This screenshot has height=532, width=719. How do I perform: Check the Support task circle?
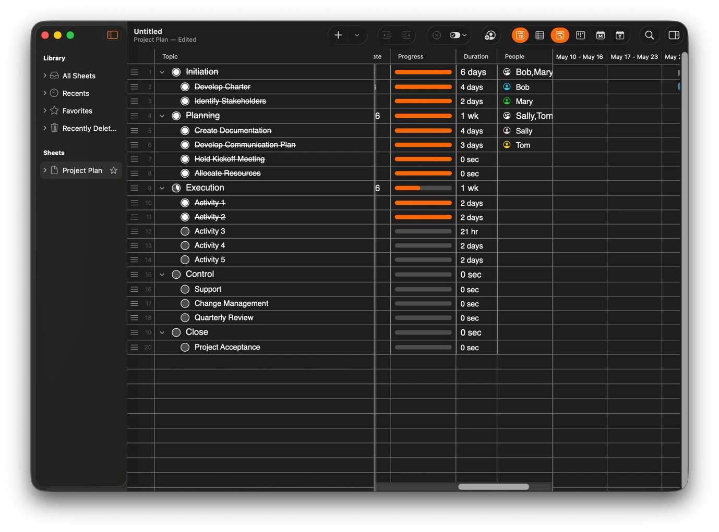185,289
